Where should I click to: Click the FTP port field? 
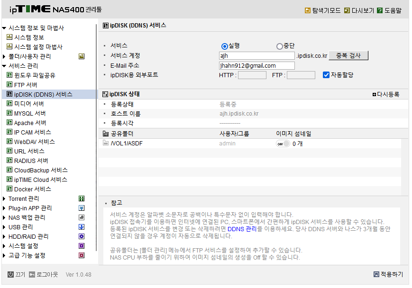pos(301,75)
